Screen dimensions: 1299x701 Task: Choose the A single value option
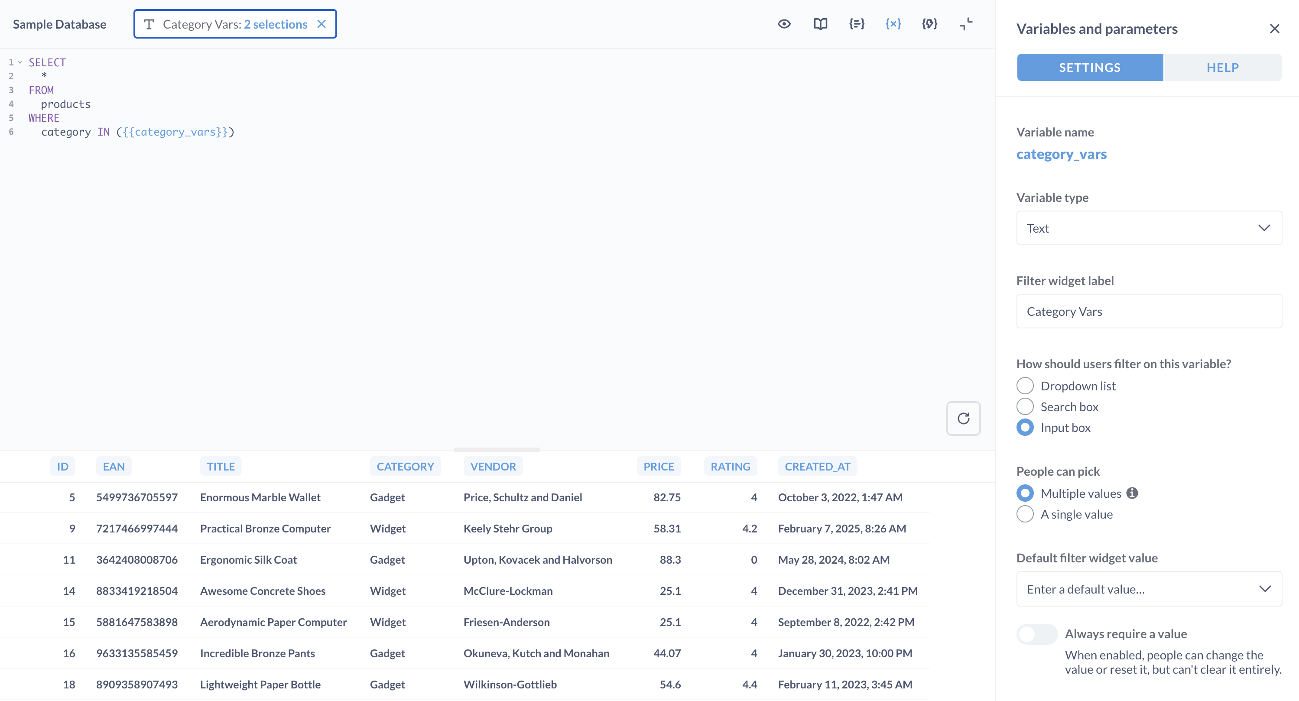(1025, 514)
